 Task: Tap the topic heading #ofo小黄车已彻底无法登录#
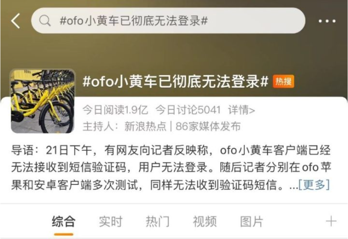click(176, 81)
